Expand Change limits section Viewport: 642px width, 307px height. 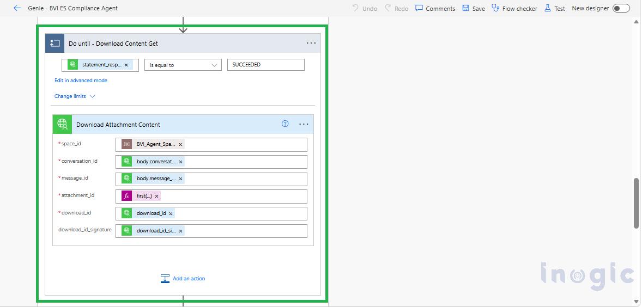click(75, 96)
